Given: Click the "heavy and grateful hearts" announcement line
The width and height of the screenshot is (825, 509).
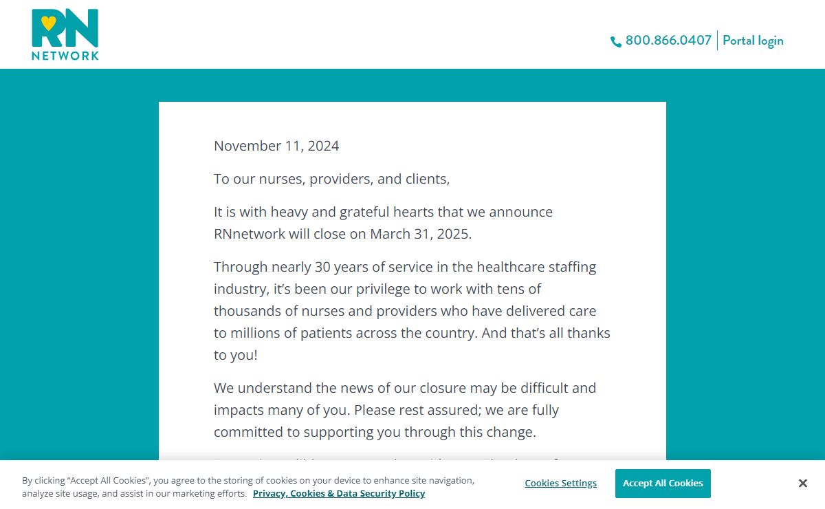Looking at the screenshot, I should pyautogui.click(x=383, y=212).
